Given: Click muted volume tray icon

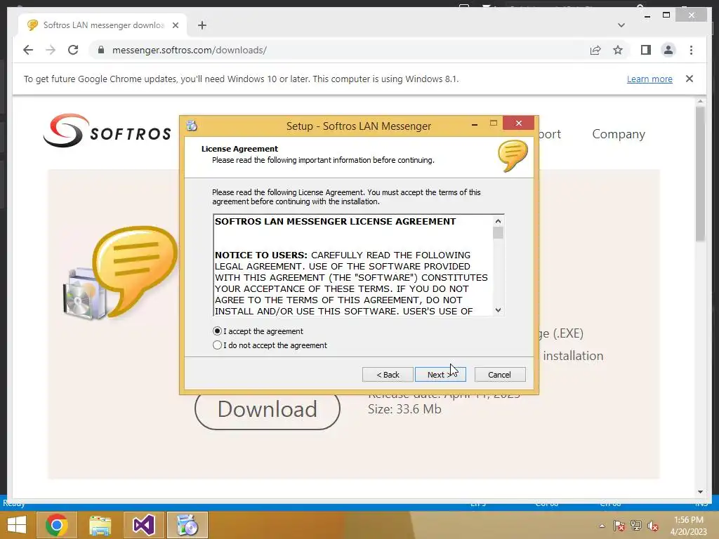Looking at the screenshot, I should (x=652, y=526).
